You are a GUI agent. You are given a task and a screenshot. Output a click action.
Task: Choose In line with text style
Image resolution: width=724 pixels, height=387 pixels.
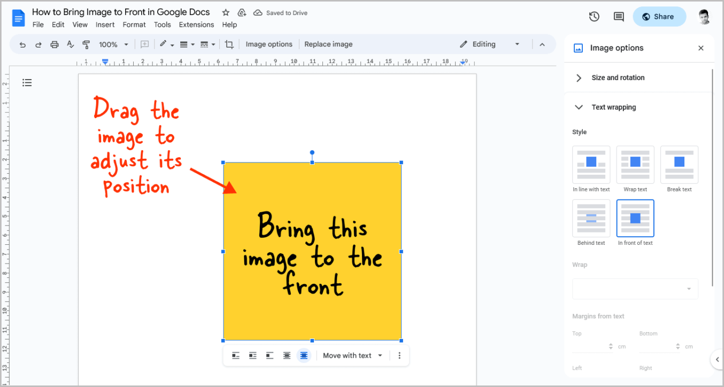click(591, 165)
